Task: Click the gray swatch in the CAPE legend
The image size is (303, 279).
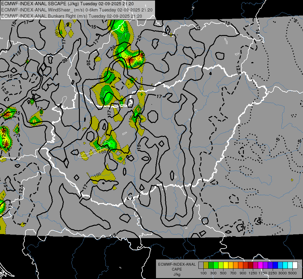Action: pyautogui.click(x=201, y=265)
